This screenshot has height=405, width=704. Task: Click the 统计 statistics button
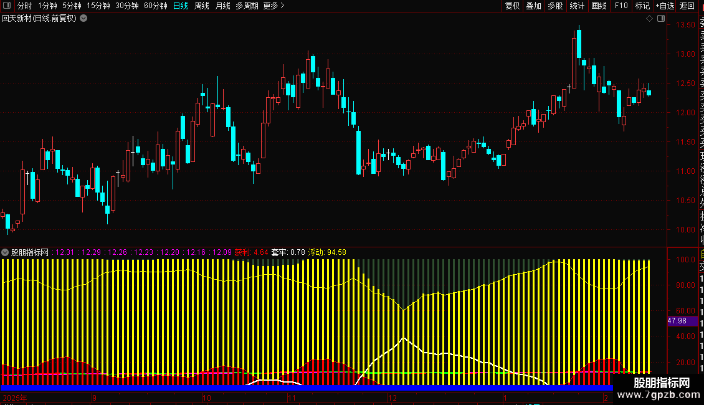[x=577, y=6]
